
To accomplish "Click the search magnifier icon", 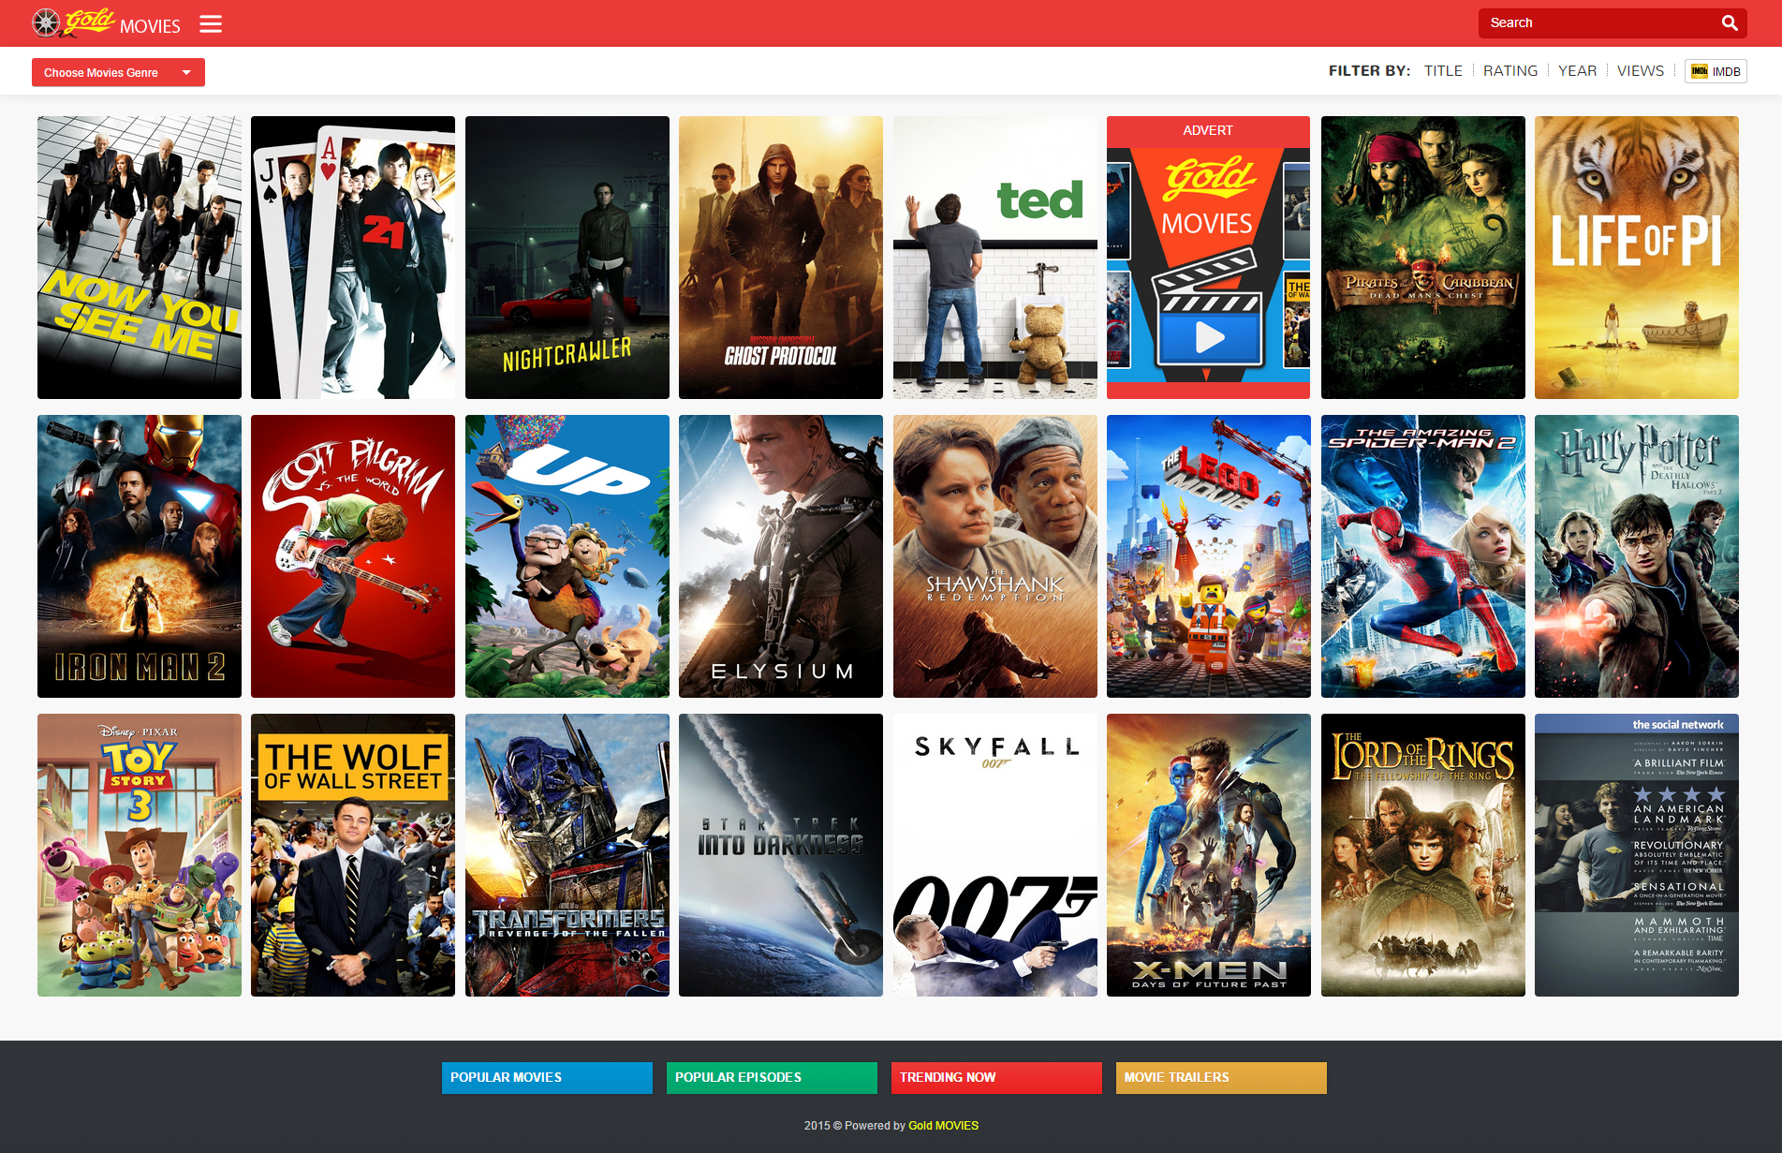I will [x=1729, y=23].
